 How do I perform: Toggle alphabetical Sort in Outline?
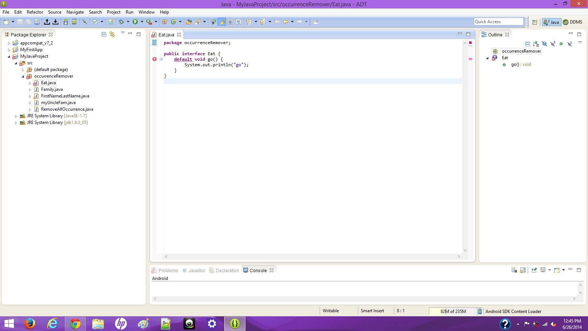pos(536,44)
